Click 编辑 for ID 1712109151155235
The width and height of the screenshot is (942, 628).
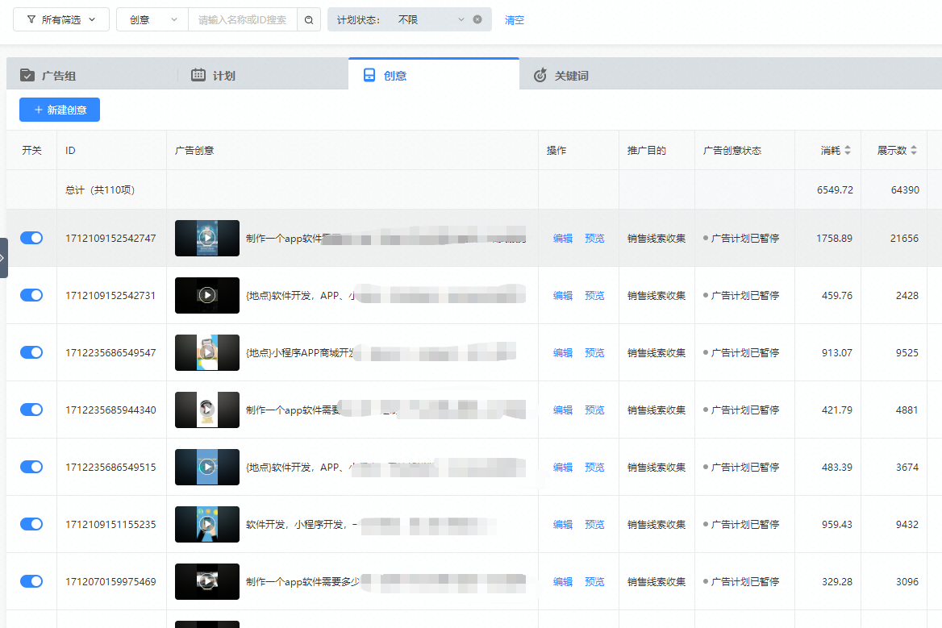tap(563, 524)
